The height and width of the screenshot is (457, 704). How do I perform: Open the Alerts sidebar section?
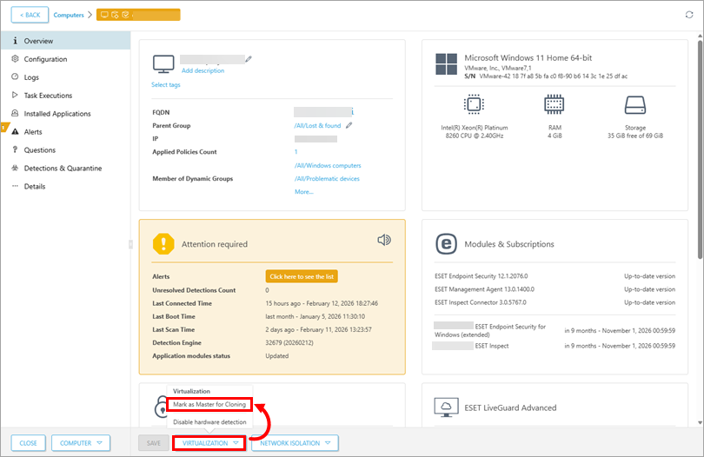[x=33, y=132]
